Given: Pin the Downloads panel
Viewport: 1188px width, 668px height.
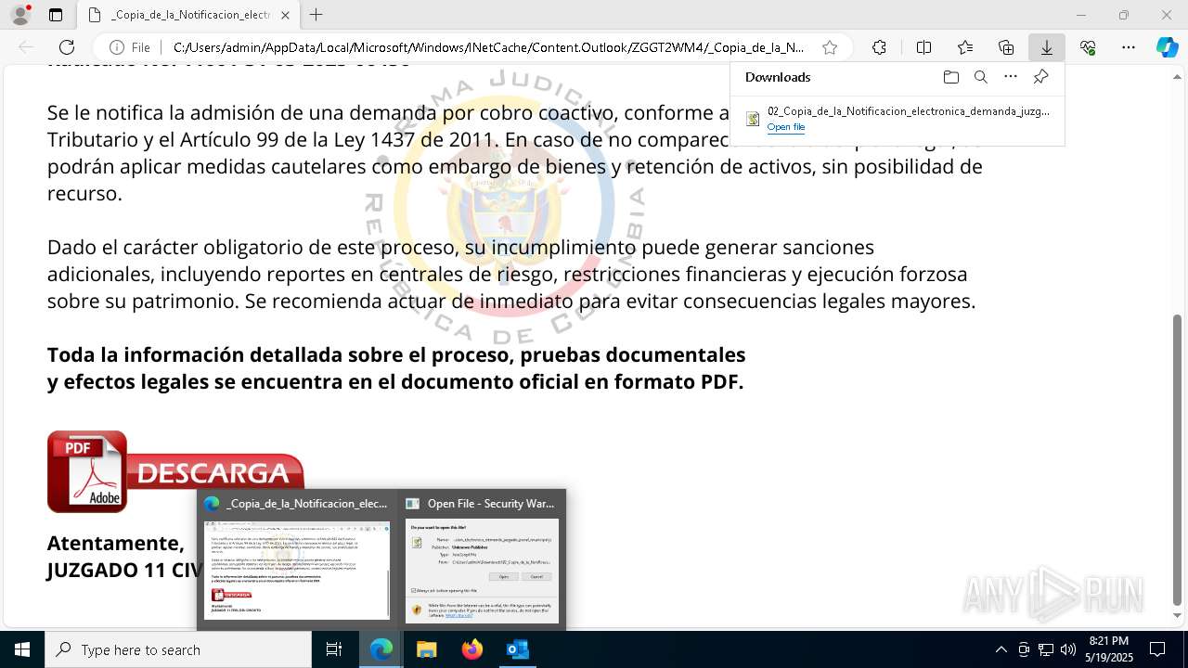Looking at the screenshot, I should tap(1040, 77).
